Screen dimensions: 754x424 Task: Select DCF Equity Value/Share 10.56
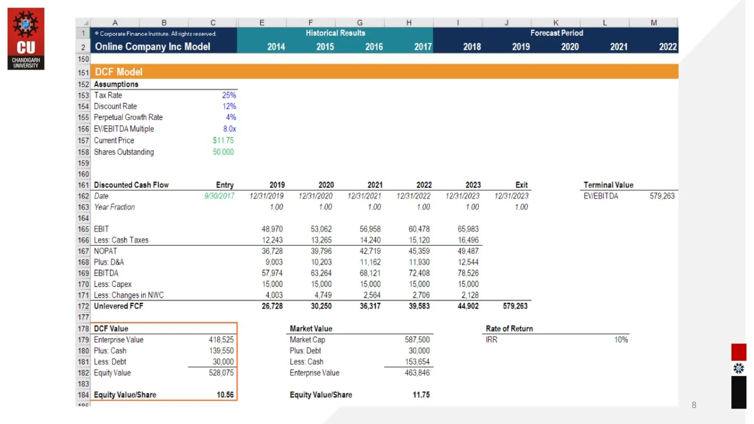(225, 395)
